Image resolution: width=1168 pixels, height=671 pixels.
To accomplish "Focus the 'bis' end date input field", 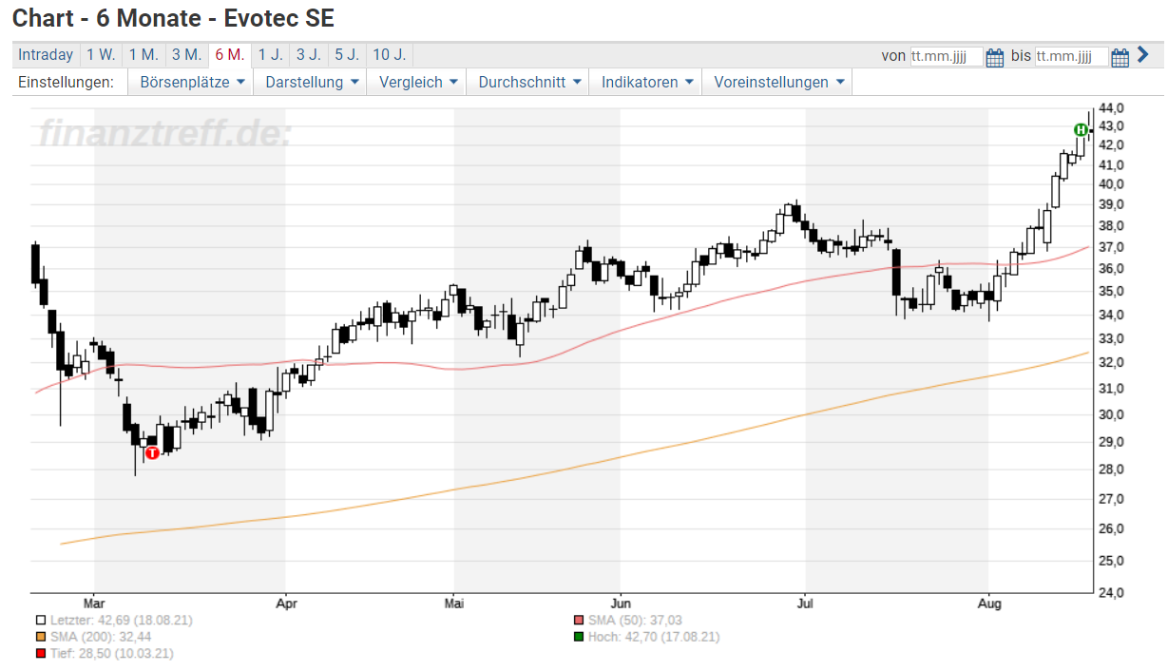I will click(x=1071, y=57).
